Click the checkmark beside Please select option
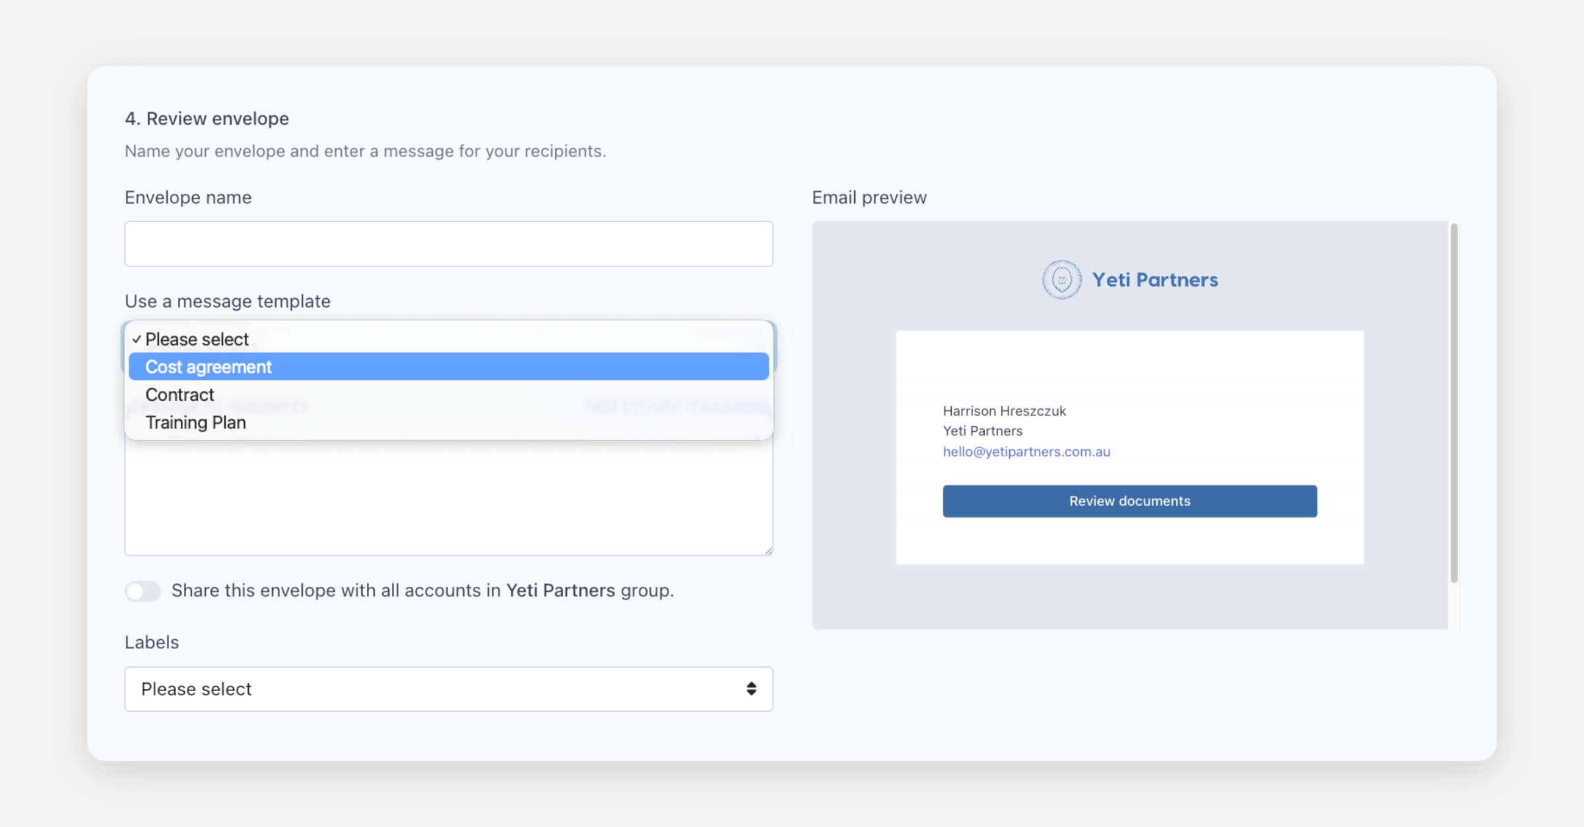Screen dimensions: 1584x827 pyautogui.click(x=137, y=339)
